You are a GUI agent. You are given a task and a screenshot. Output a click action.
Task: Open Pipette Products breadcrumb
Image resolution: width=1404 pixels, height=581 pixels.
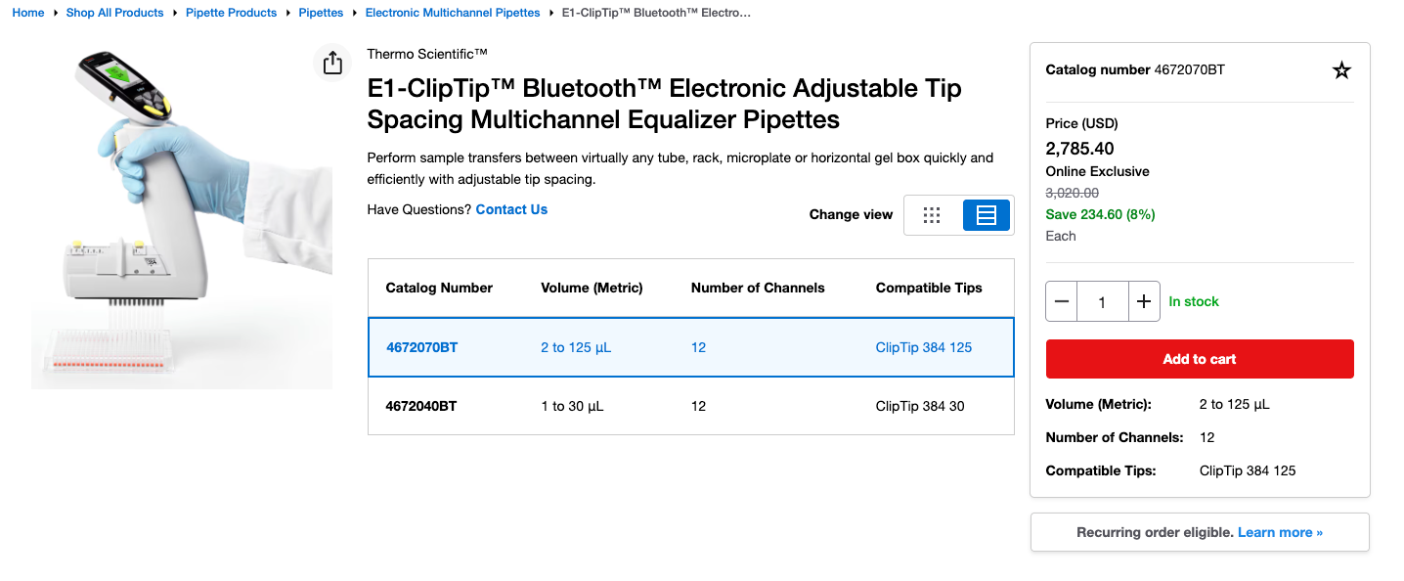232,13
